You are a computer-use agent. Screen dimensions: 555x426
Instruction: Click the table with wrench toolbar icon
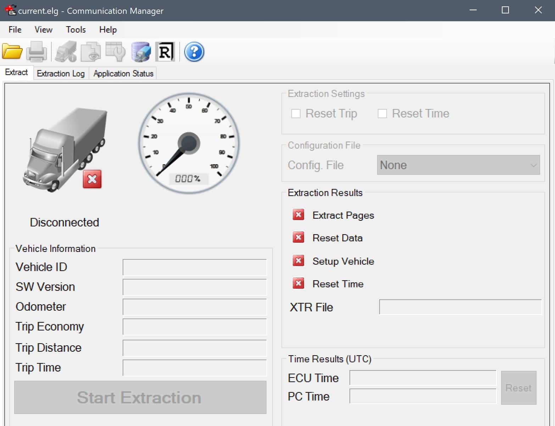(x=116, y=52)
